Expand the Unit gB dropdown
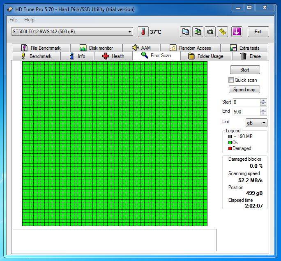 click(x=256, y=123)
